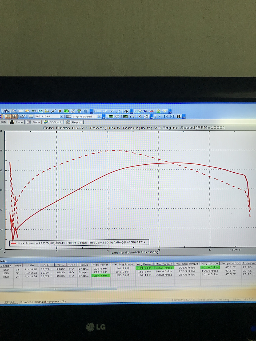
Task: Click the yellow filter funnel icon
Action: [x=165, y=111]
